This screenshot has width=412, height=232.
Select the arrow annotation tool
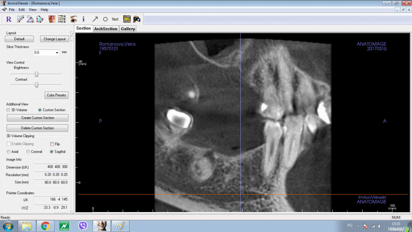pos(95,19)
